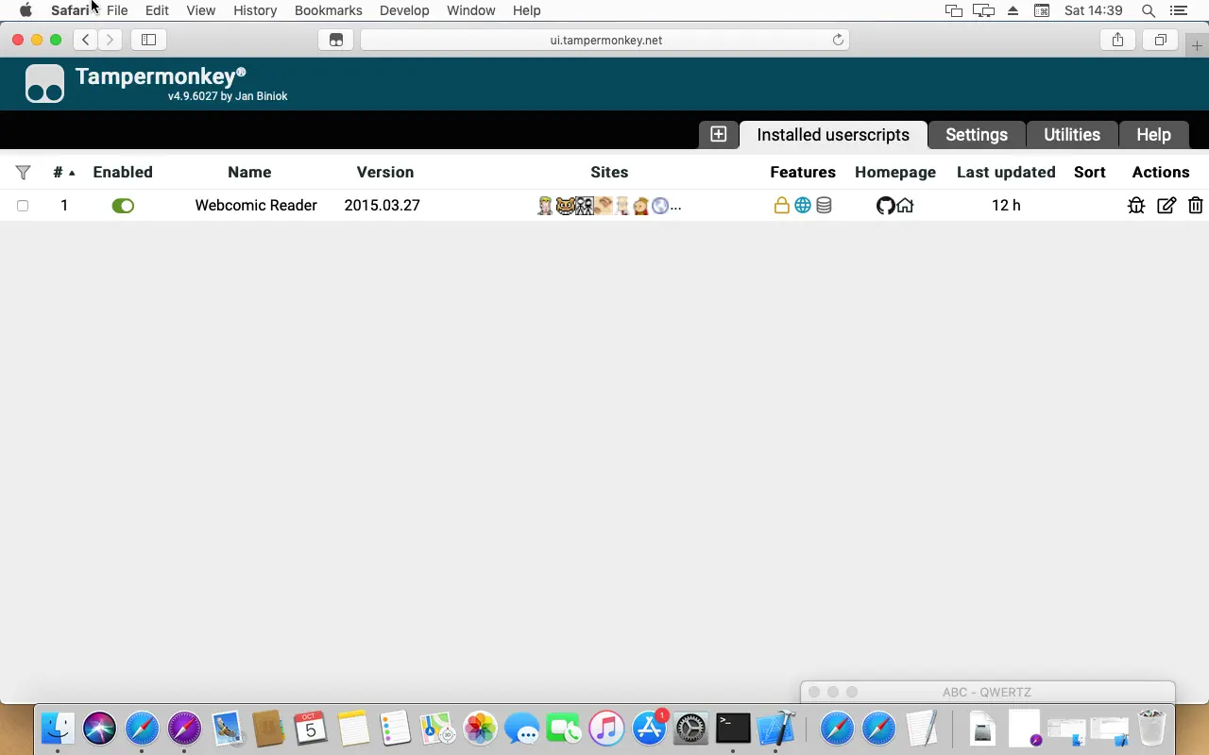This screenshot has height=755, width=1209.
Task: Open the Webcomic Reader script name
Action: pos(256,205)
